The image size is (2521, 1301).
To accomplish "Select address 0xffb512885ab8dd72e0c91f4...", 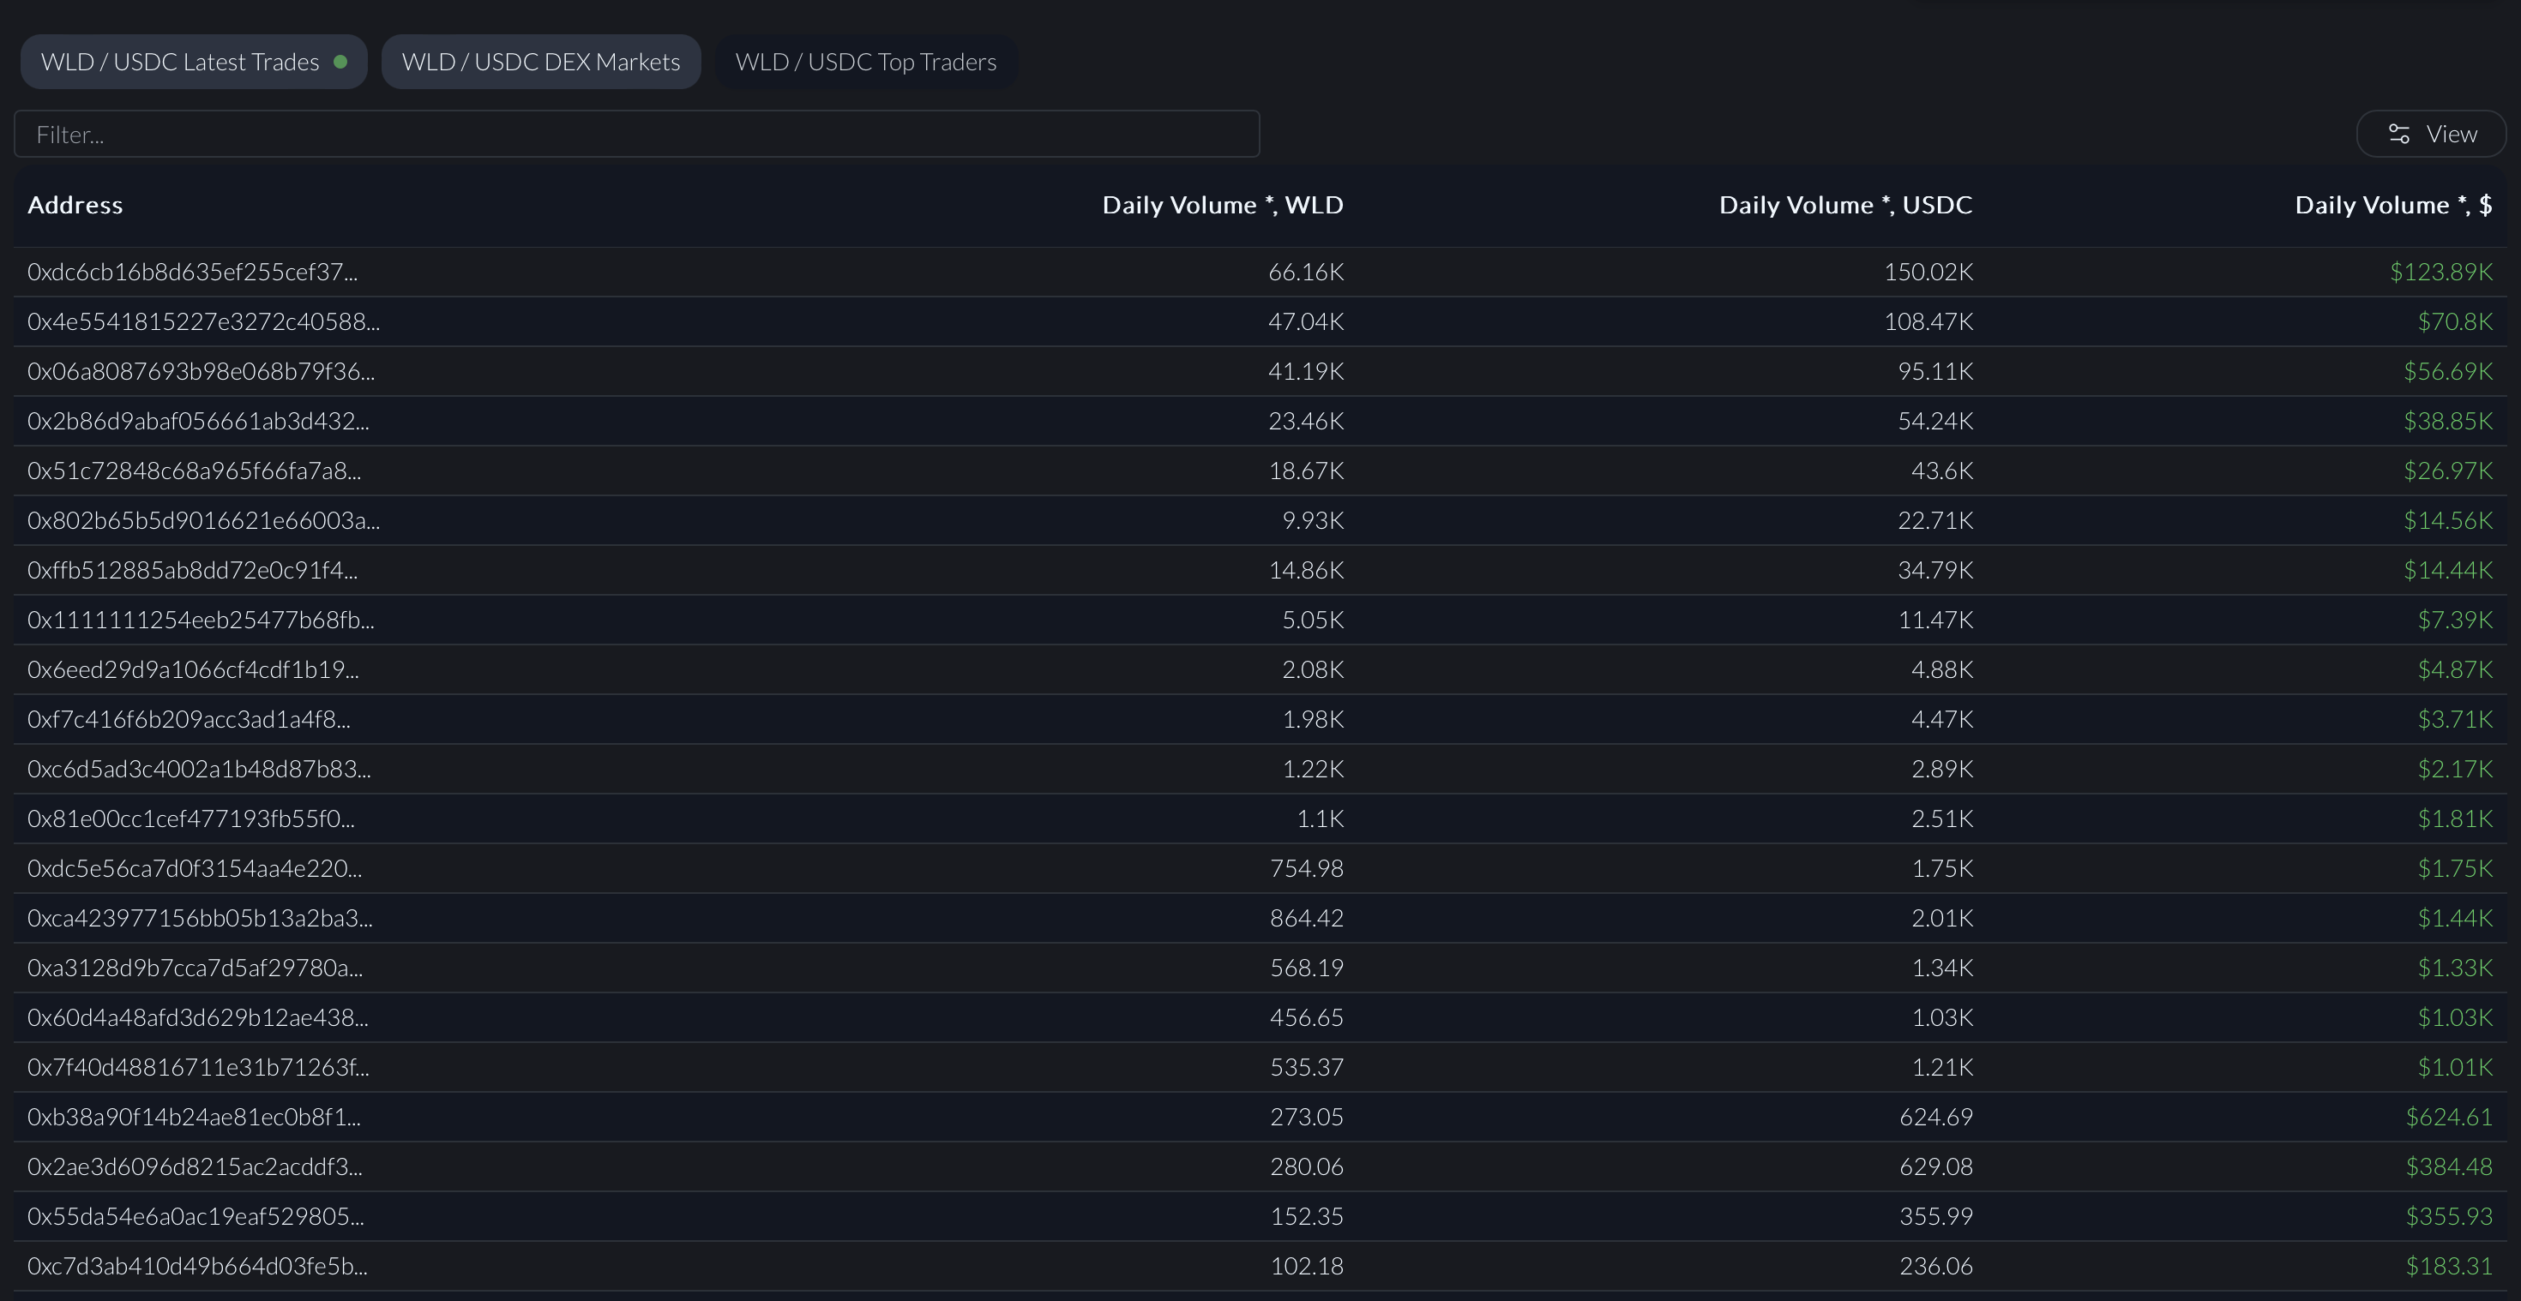I will [x=193, y=570].
